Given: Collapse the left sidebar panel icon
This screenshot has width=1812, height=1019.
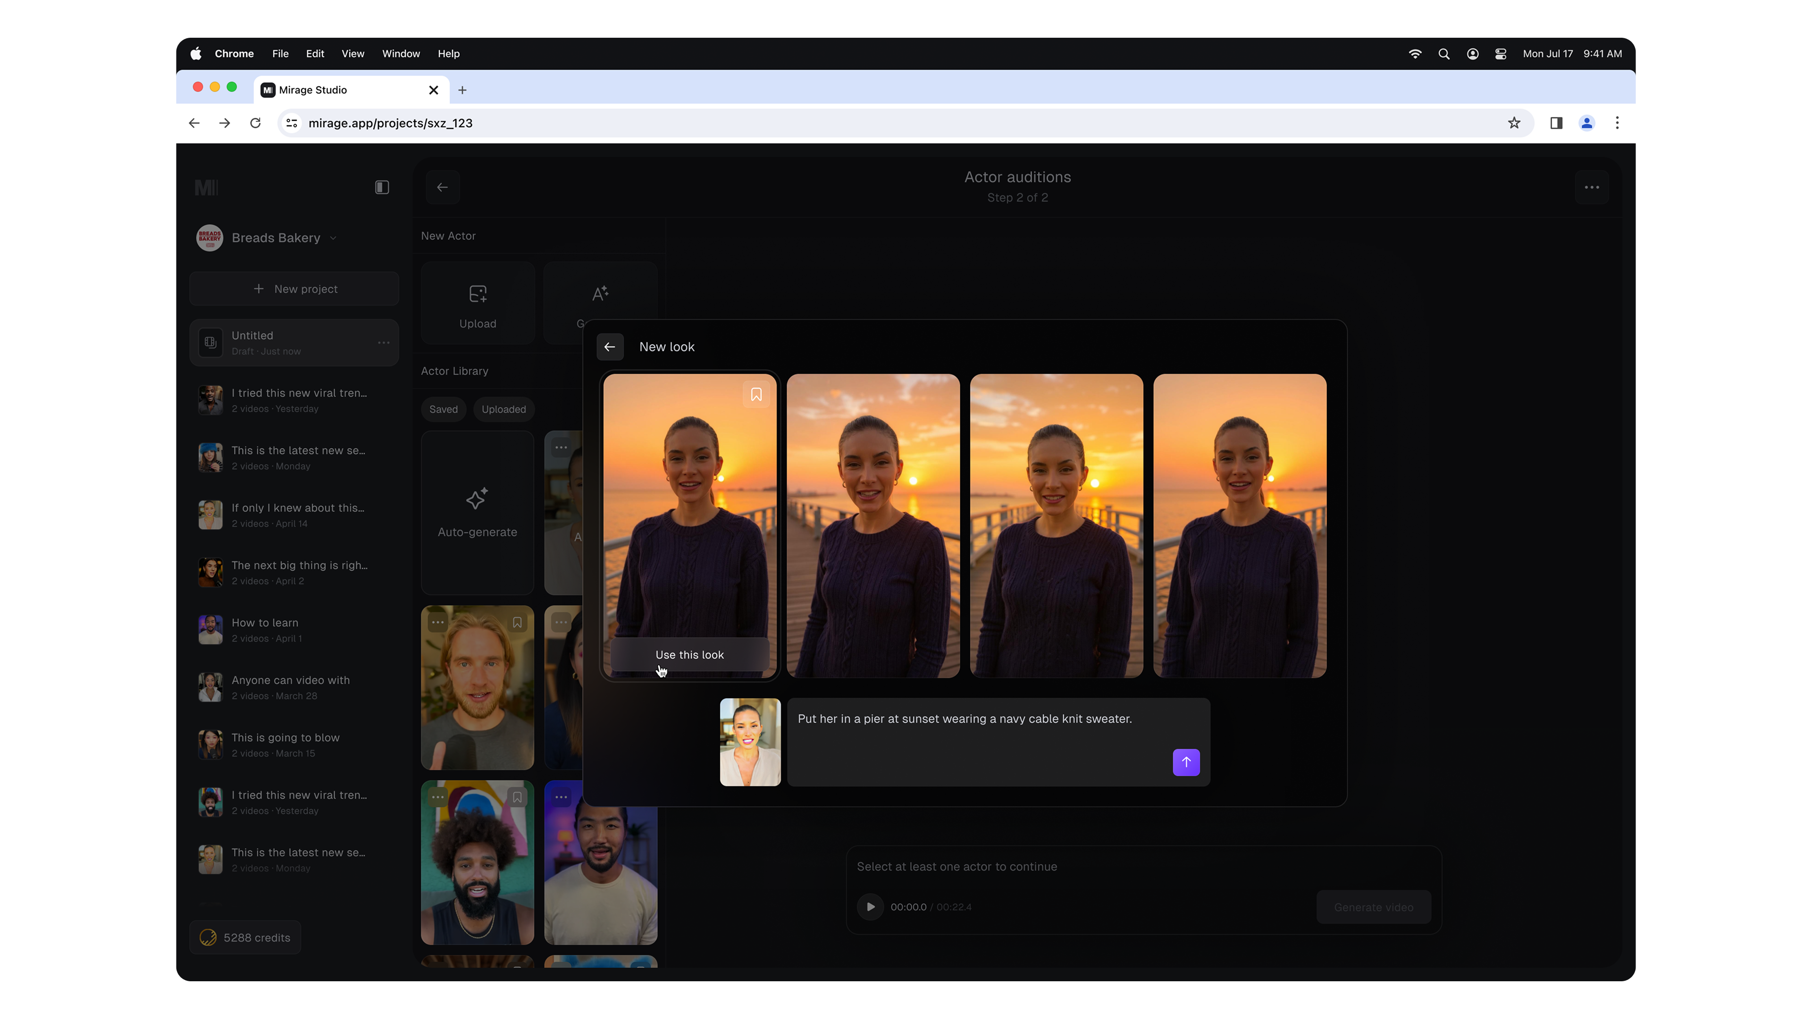Looking at the screenshot, I should pos(381,187).
